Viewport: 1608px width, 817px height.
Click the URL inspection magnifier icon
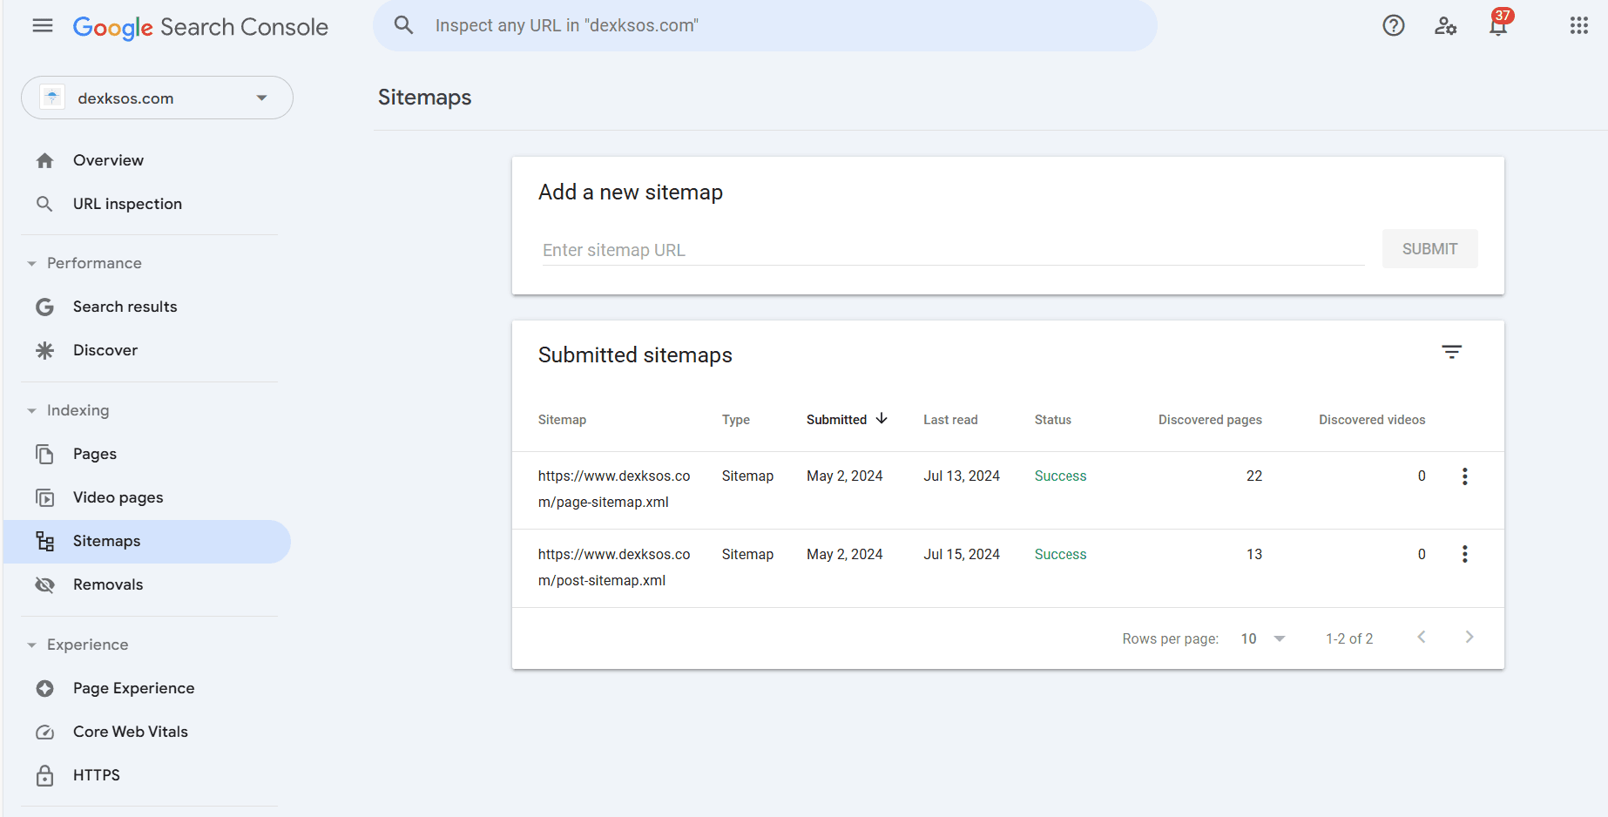[44, 204]
